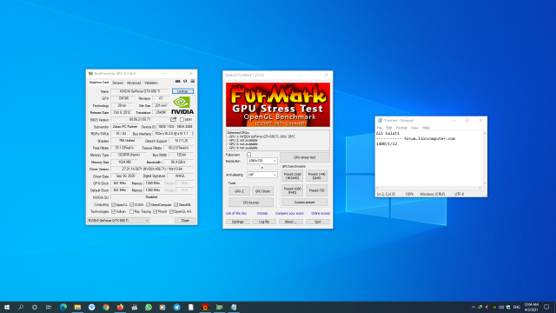Open Telegram from taskbar
556x313 pixels.
click(176, 307)
